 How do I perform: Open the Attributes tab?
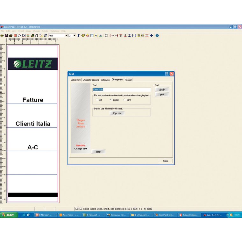click(x=105, y=80)
